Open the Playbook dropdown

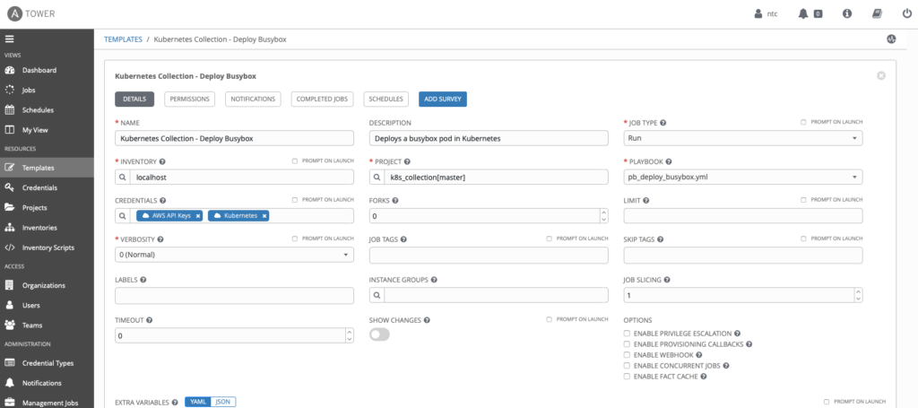(743, 177)
